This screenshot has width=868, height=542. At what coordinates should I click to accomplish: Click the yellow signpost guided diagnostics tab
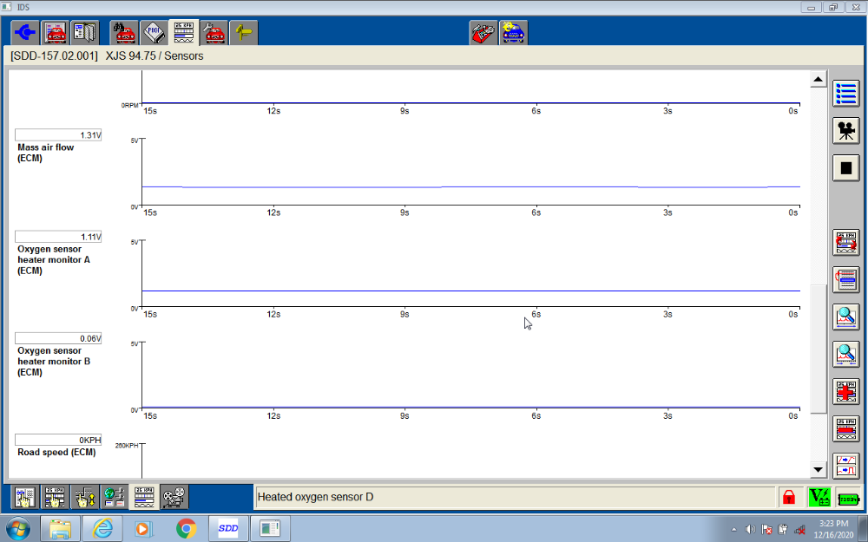click(x=243, y=33)
